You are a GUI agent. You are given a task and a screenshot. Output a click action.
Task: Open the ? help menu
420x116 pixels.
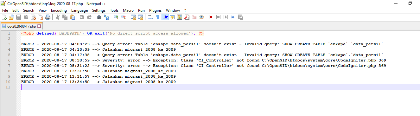click(185, 10)
